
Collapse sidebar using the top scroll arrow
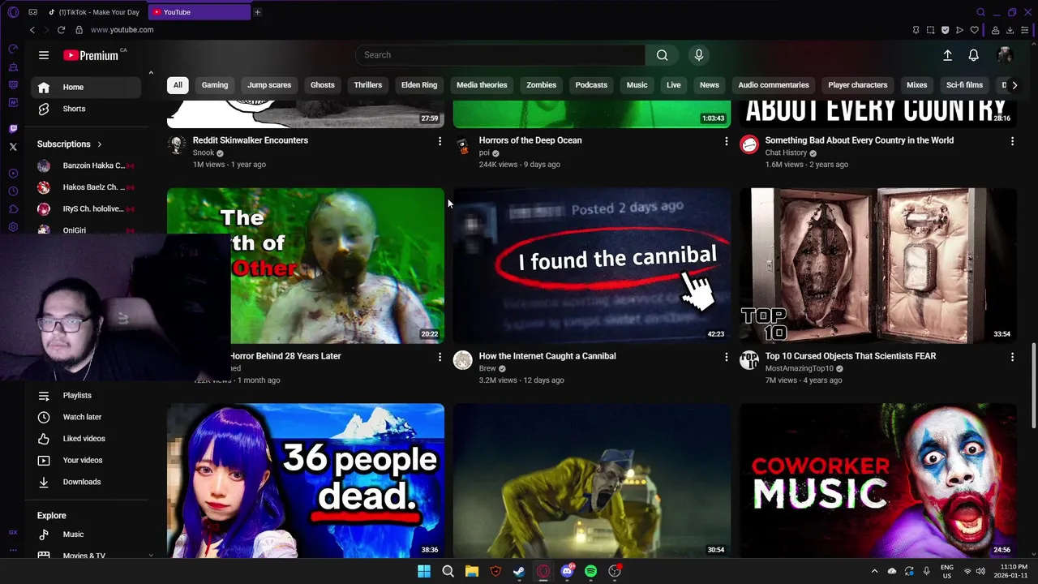tap(151, 73)
